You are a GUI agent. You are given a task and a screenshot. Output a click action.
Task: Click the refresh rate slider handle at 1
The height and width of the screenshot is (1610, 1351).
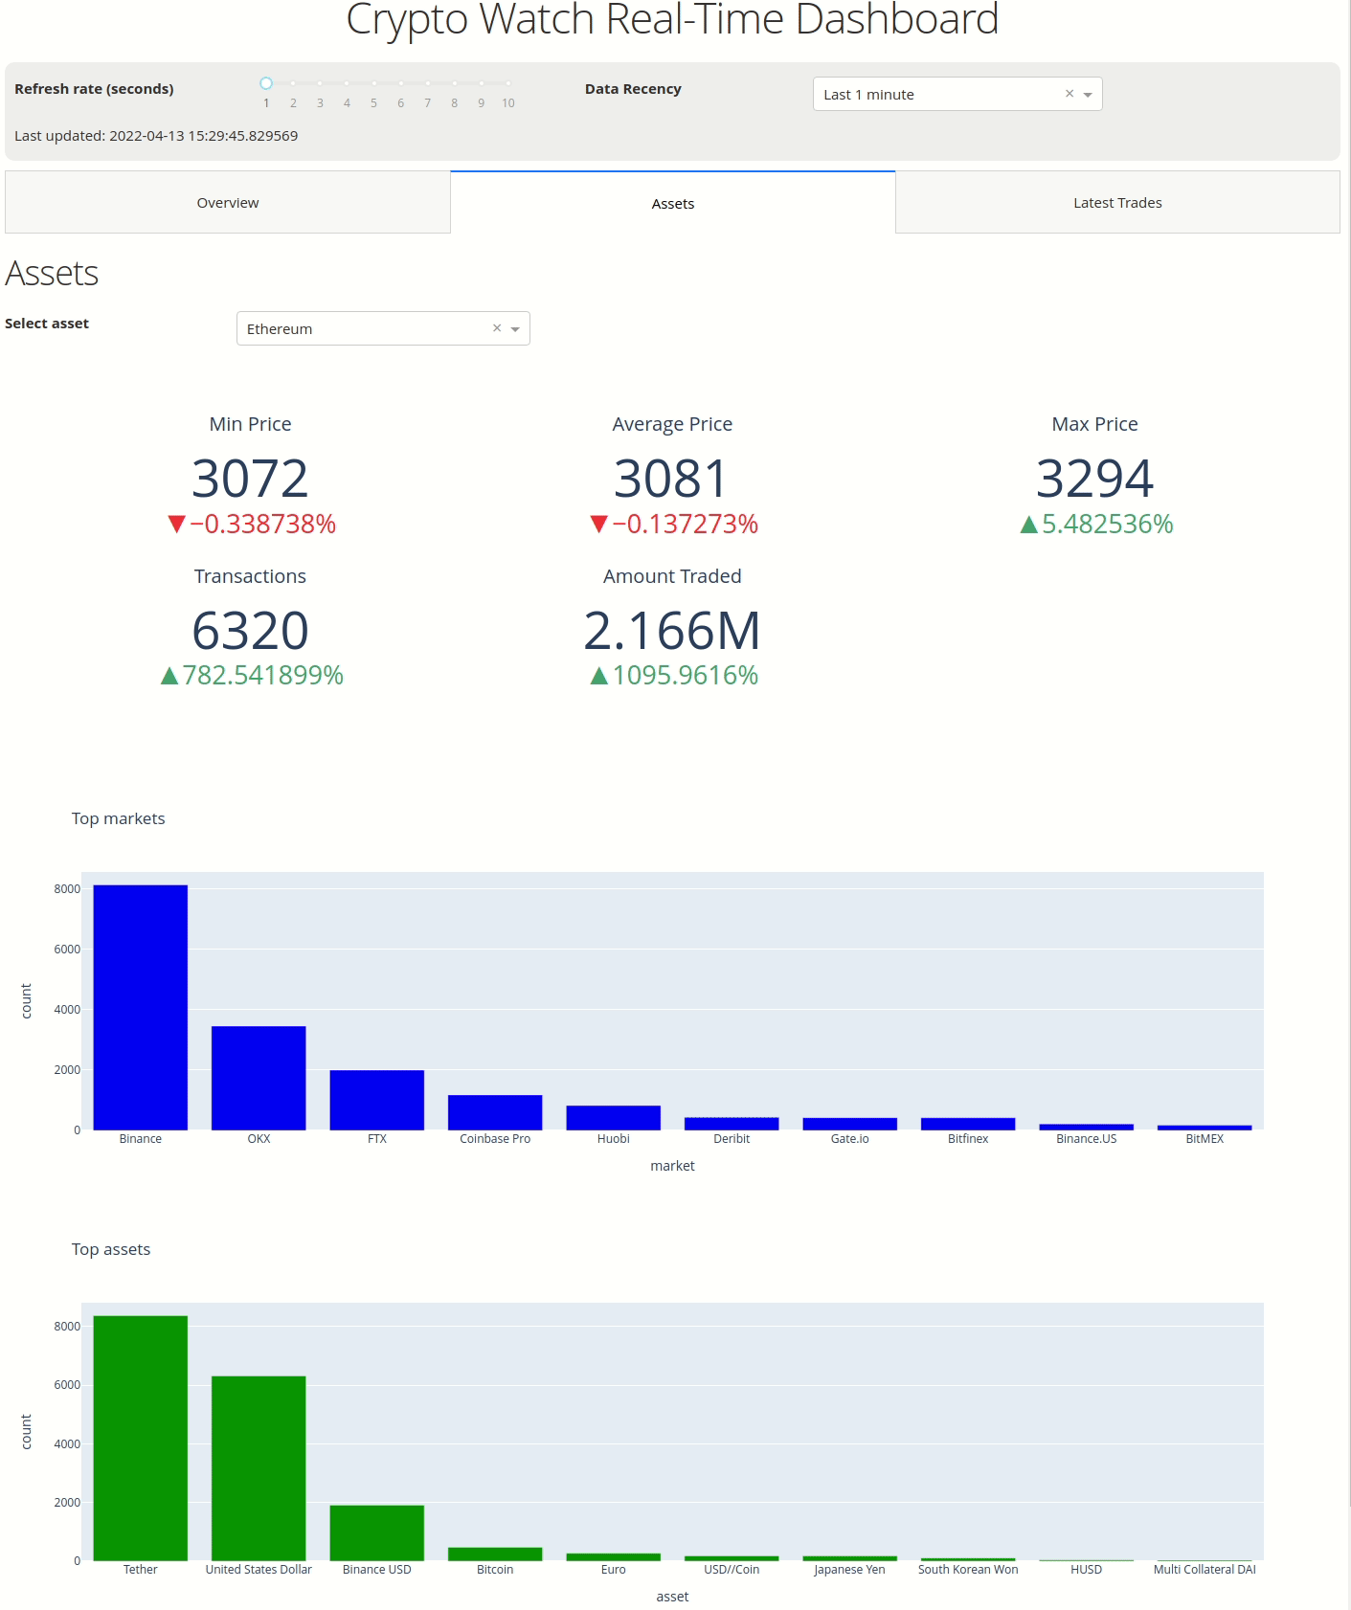[x=266, y=84]
